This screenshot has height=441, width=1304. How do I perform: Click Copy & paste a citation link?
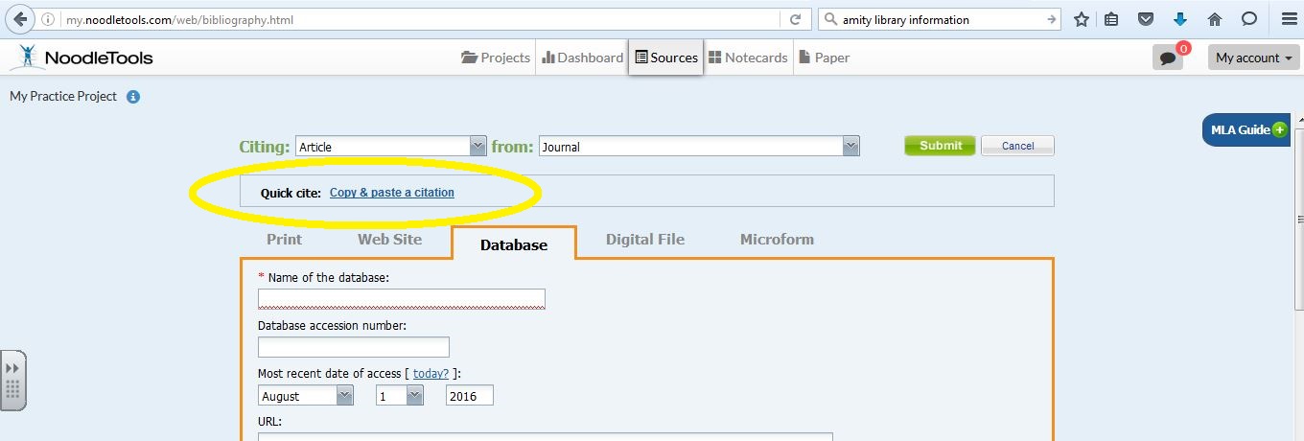tap(392, 193)
